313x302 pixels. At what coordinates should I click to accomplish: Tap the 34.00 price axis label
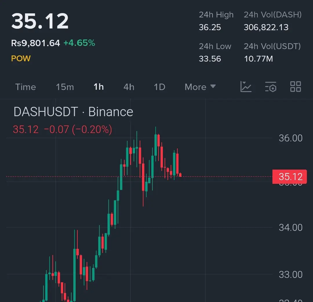click(291, 228)
